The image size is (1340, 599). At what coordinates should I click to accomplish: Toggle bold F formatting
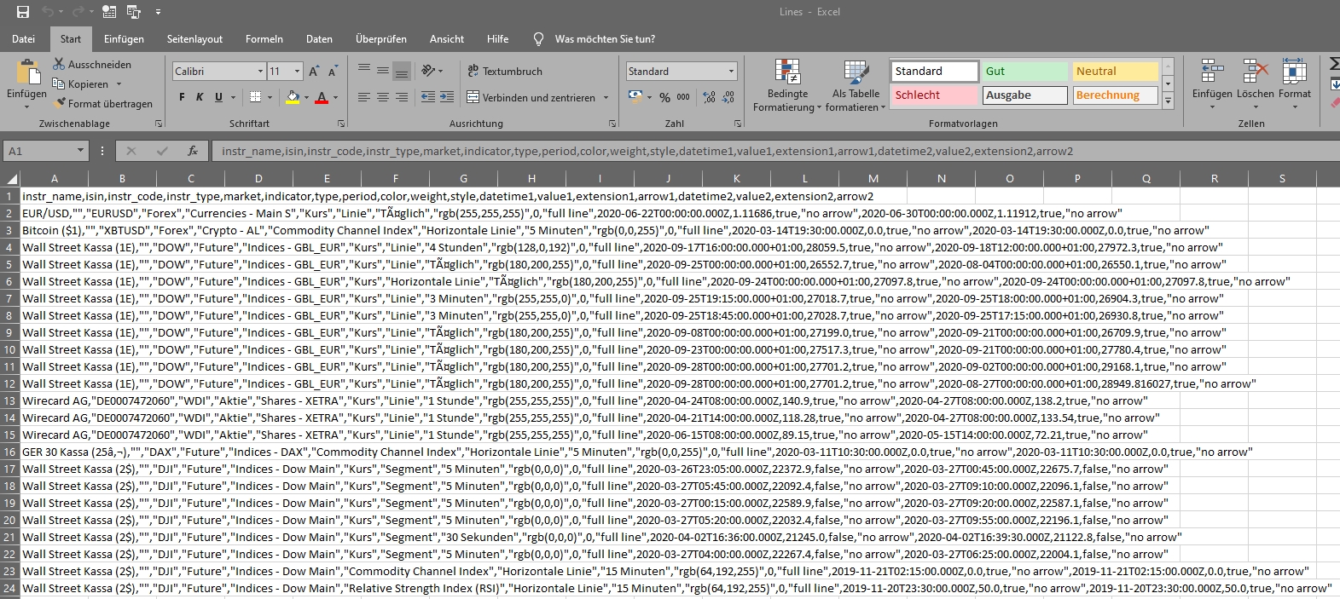(182, 97)
